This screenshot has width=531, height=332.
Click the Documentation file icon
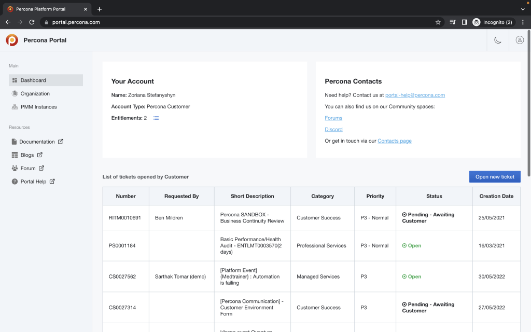(14, 142)
